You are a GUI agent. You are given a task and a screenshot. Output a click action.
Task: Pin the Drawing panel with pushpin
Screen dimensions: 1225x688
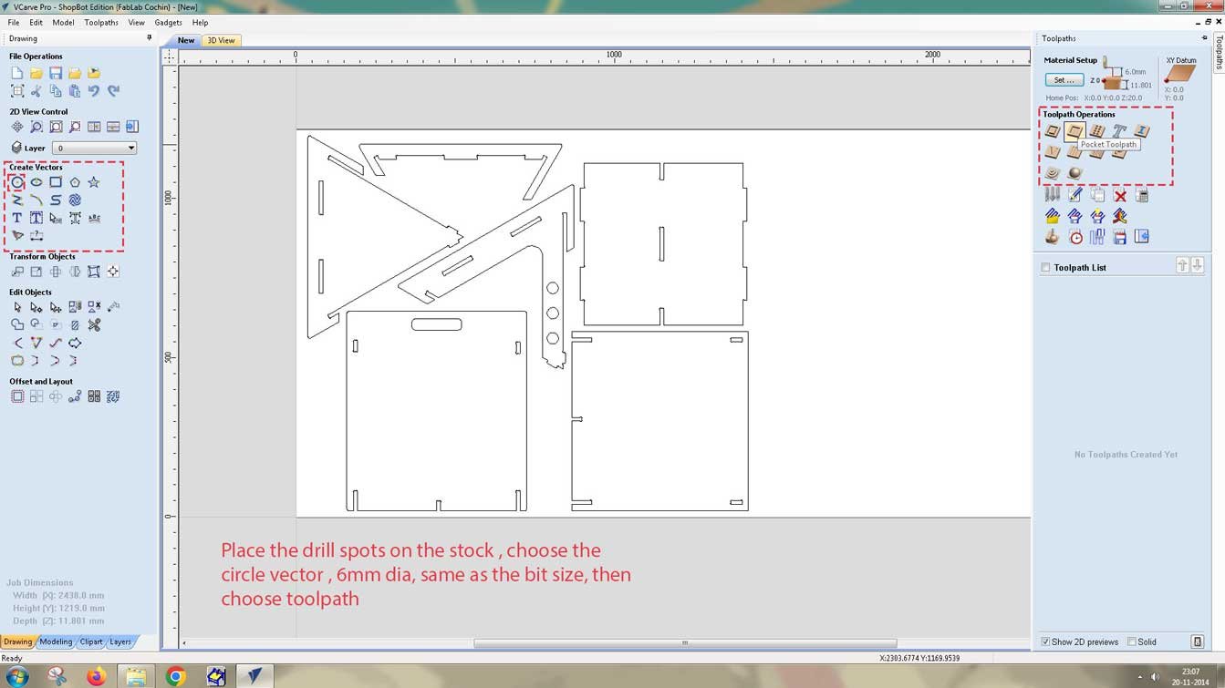pos(150,38)
